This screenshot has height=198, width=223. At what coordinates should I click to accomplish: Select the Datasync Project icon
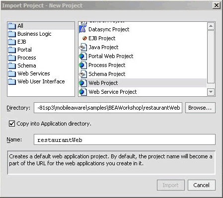(83, 29)
